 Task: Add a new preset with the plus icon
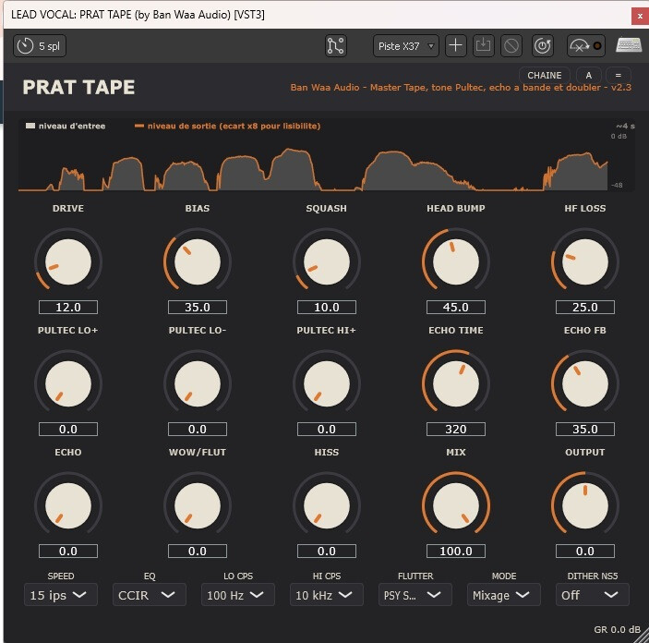pos(455,45)
